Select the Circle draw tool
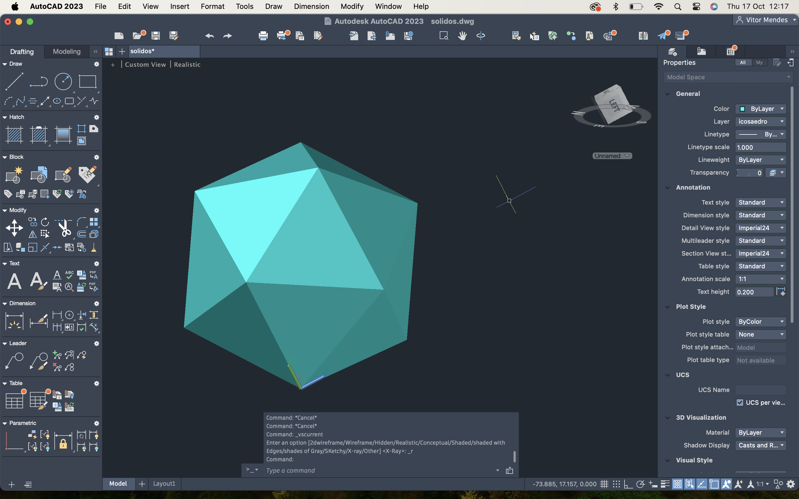This screenshot has width=799, height=499. [x=63, y=81]
